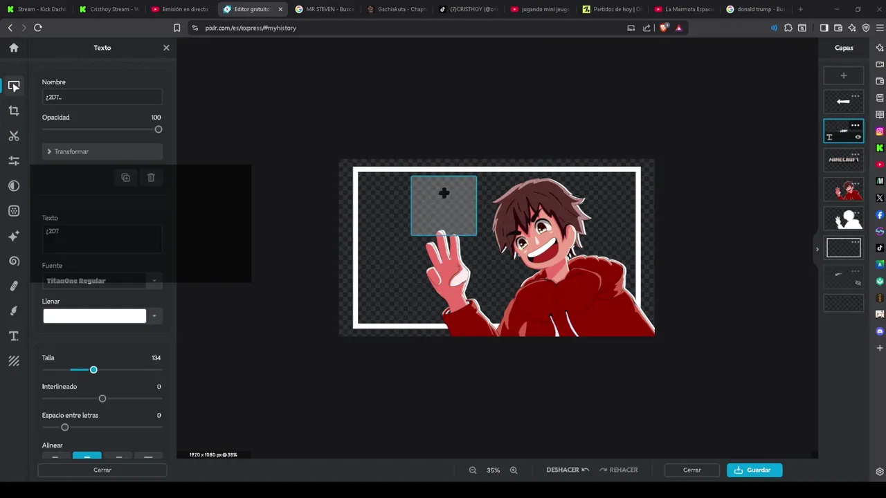886x498 pixels.
Task: Select the highlighted center align option
Action: point(87,456)
